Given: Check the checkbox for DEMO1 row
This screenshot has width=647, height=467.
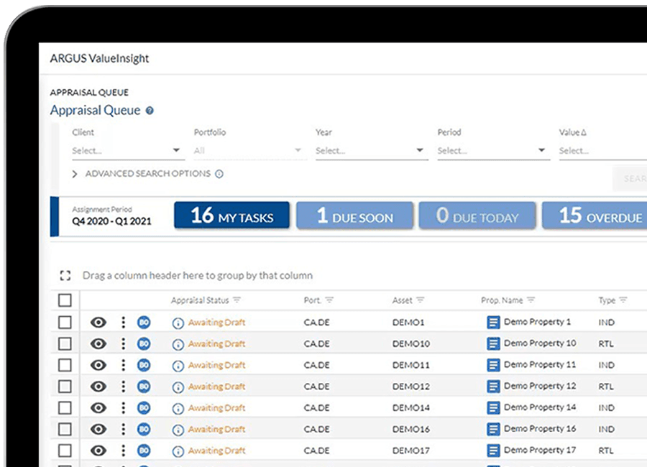Looking at the screenshot, I should (65, 323).
